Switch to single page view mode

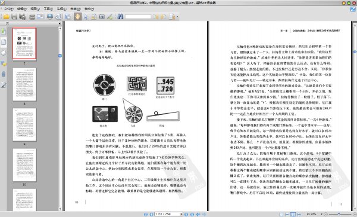tap(281, 214)
